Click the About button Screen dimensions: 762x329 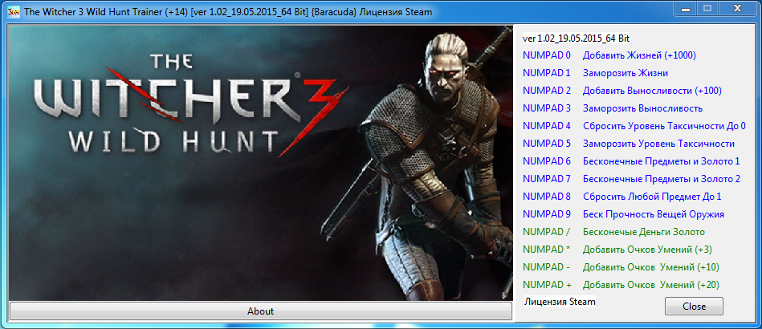[260, 311]
